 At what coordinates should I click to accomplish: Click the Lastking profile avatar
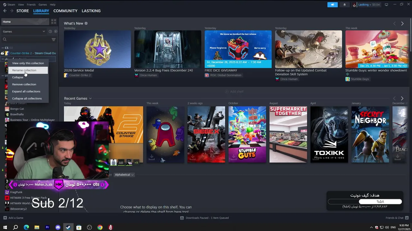[x=354, y=4]
